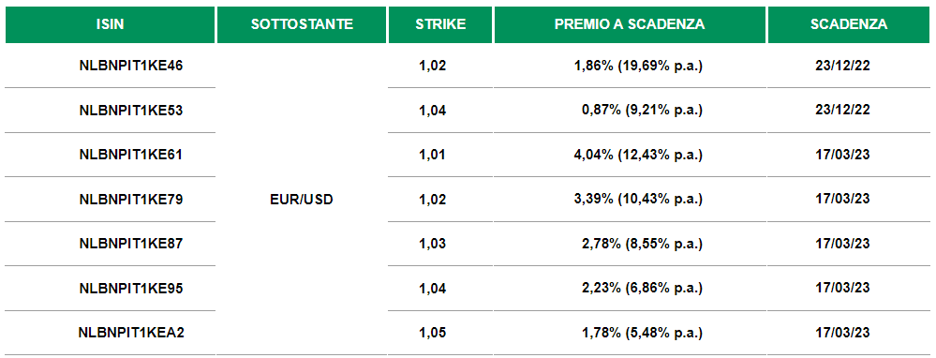Select ISIN NLBNPIT1KE95
Screen dimensions: 936x358
point(131,289)
